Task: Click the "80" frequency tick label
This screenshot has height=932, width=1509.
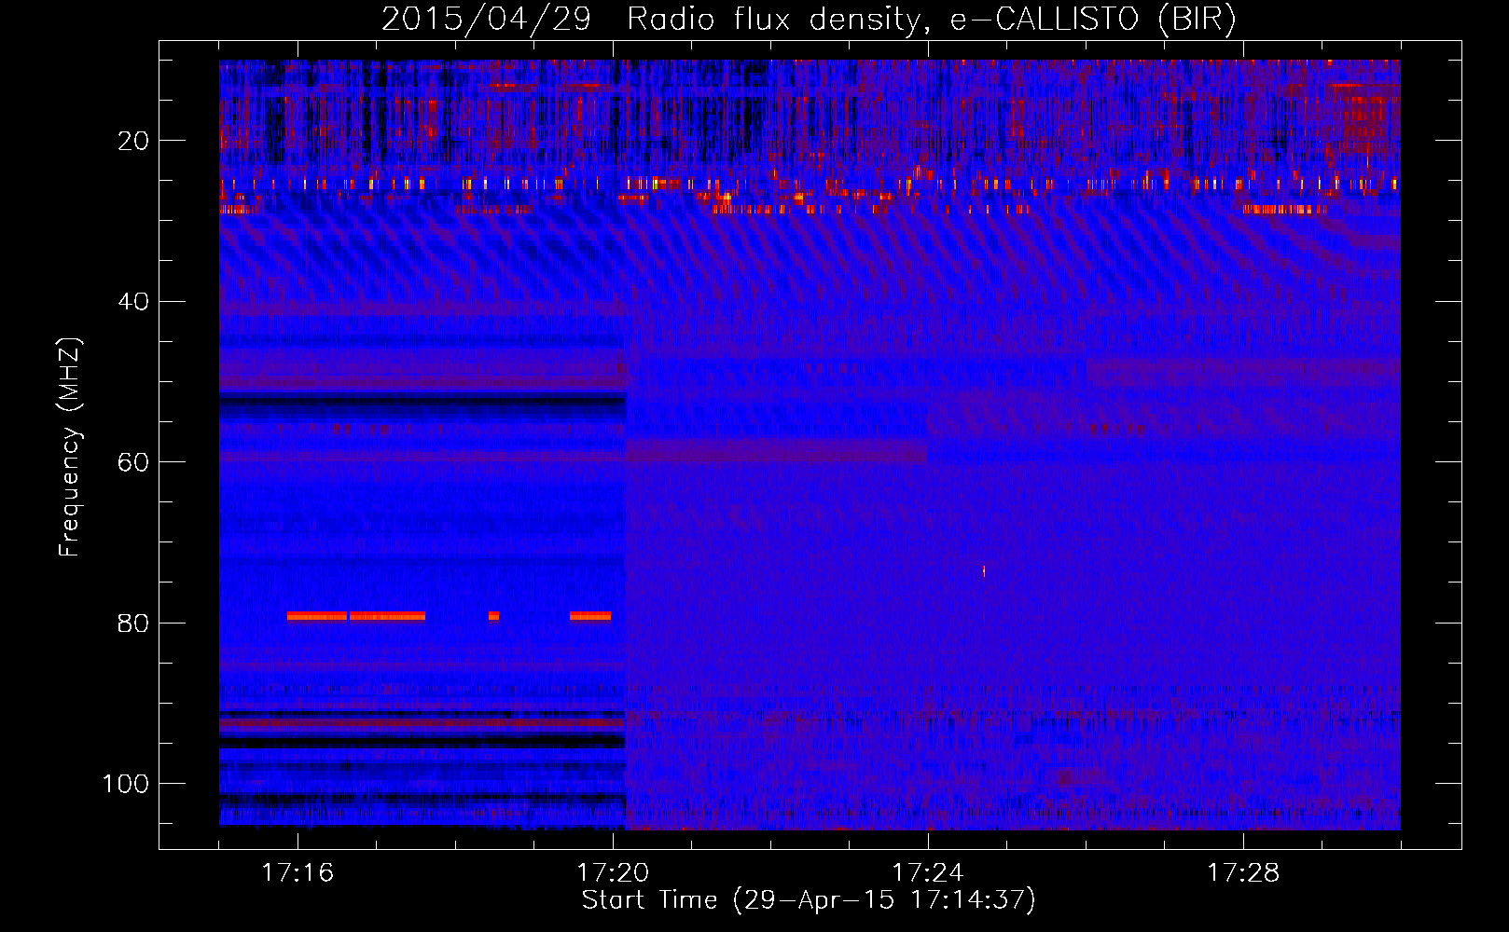Action: [x=133, y=624]
